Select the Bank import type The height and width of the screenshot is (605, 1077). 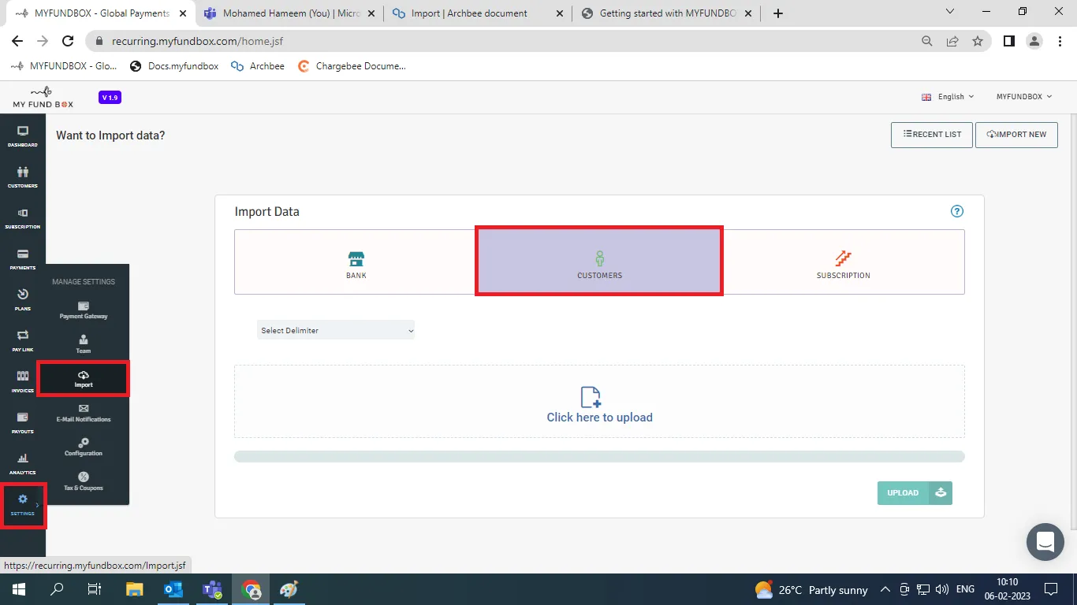coord(356,262)
